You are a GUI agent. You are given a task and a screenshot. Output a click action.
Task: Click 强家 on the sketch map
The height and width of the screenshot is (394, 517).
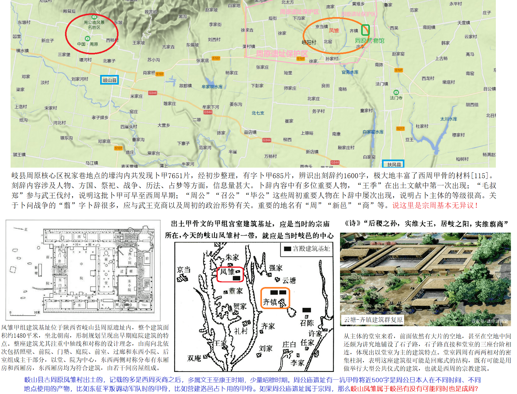276,268
